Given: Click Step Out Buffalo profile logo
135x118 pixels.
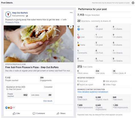Looking at the screenshot, I should (x=8, y=14).
